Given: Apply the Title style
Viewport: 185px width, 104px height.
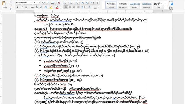Looking at the screenshot, I should coord(159,5).
